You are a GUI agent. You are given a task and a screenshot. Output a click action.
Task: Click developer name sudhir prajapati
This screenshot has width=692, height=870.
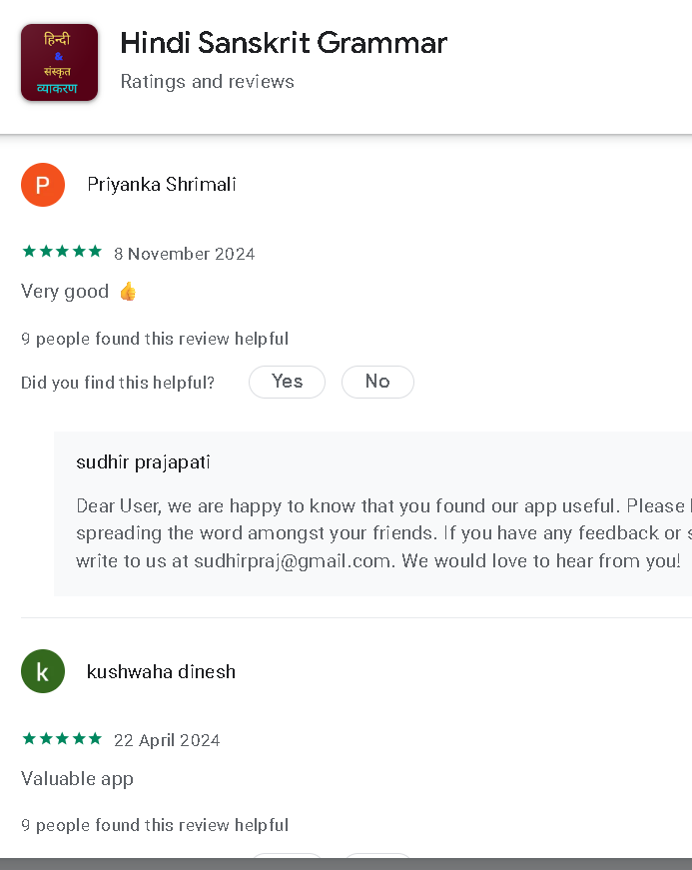pos(143,462)
